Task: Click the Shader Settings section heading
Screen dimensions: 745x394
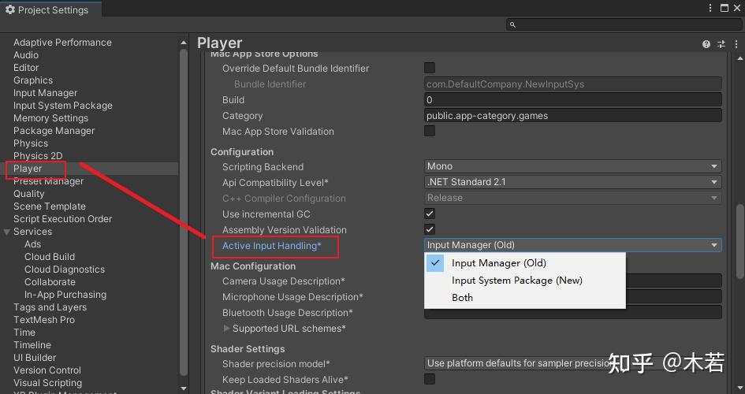Action: (x=248, y=349)
